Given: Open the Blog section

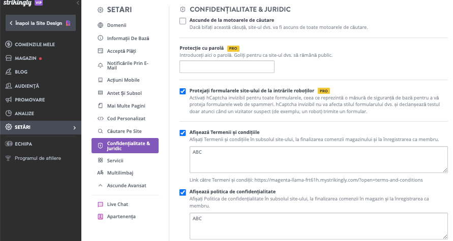Looking at the screenshot, I should (21, 72).
